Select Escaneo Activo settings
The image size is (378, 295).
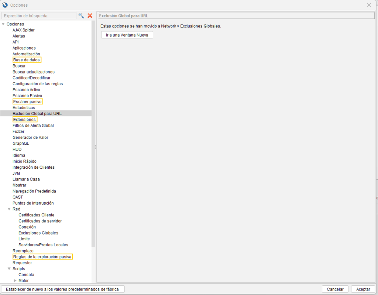point(26,90)
